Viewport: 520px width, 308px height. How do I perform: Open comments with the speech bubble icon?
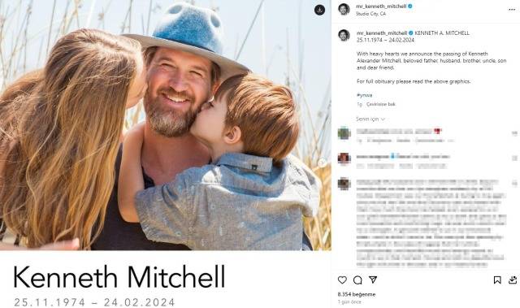357,280
